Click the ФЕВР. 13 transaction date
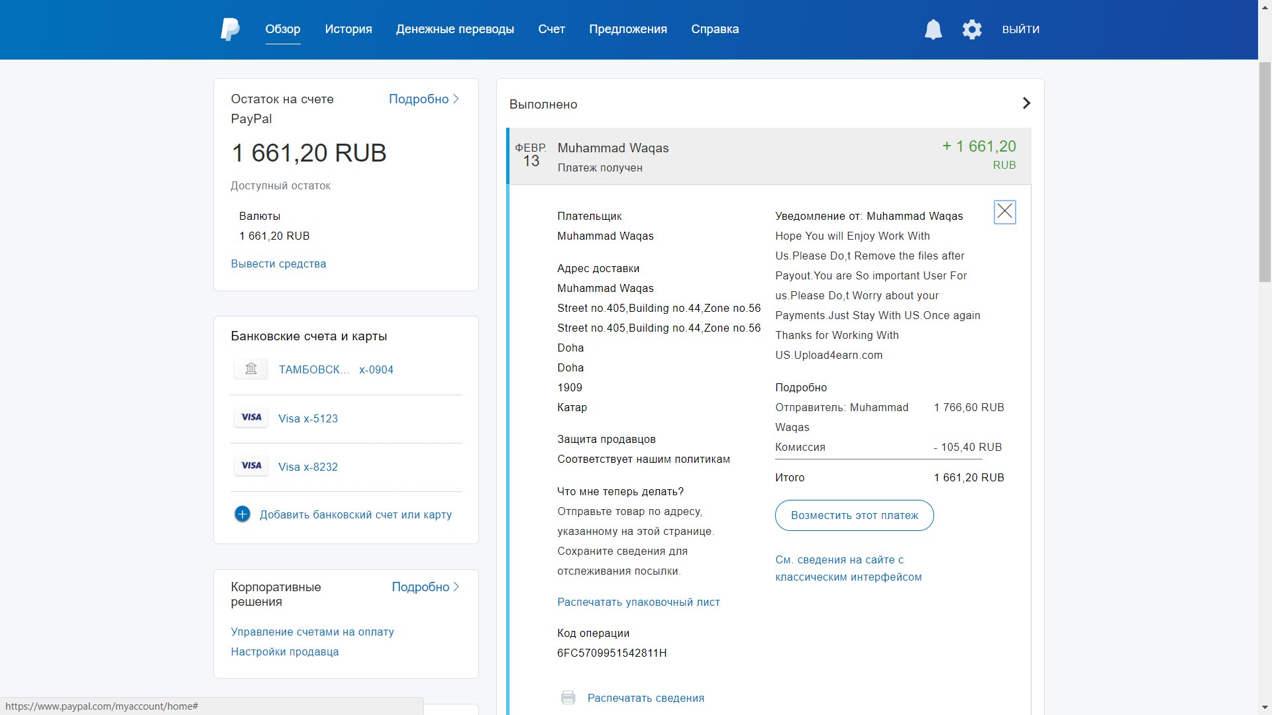This screenshot has width=1272, height=715. (531, 155)
